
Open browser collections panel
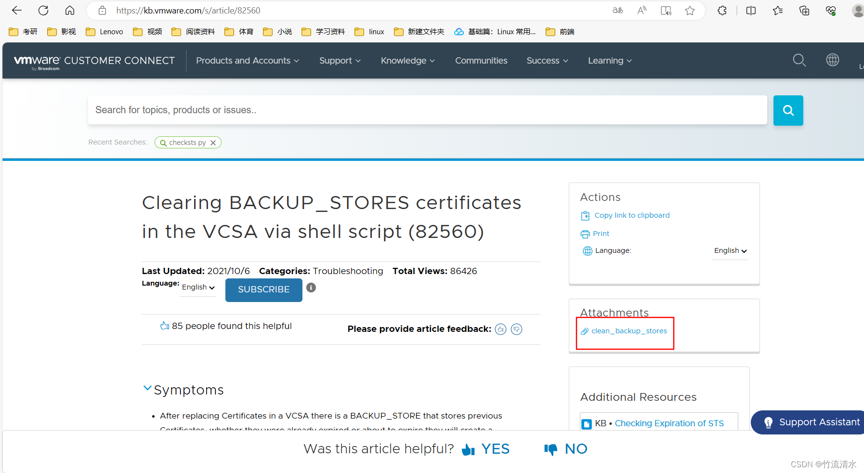[x=804, y=10]
